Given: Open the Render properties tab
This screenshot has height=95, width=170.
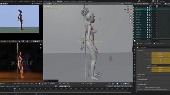Looking at the screenshot, I should (134, 47).
